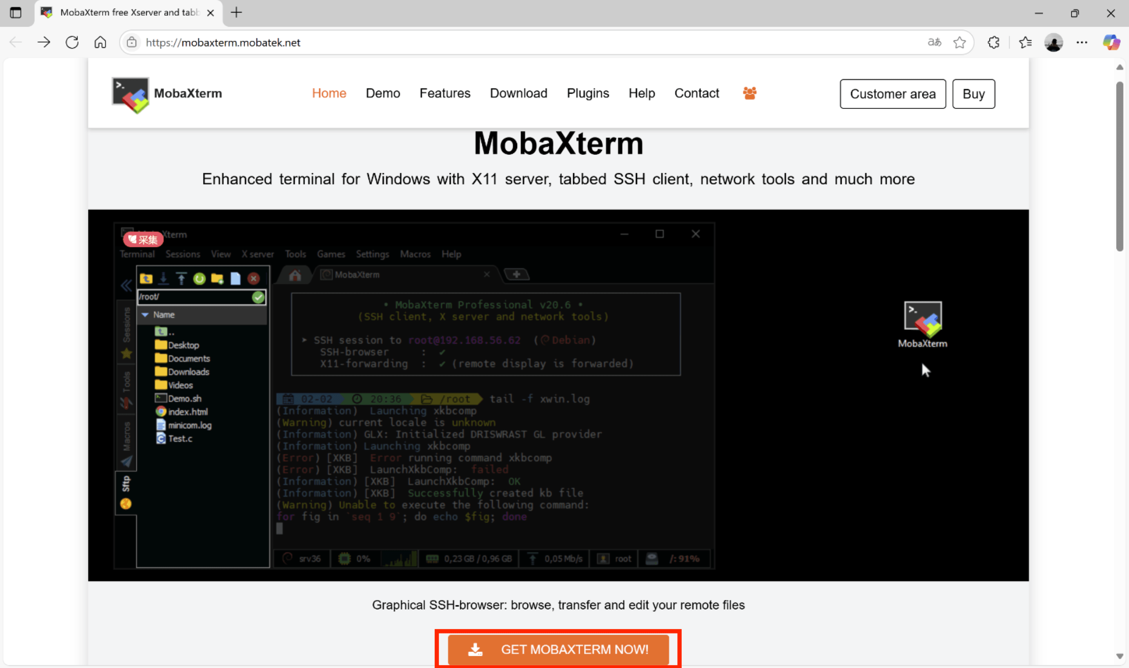Viewport: 1129px width, 668px height.
Task: Delete selected file using the red X icon
Action: point(254,279)
